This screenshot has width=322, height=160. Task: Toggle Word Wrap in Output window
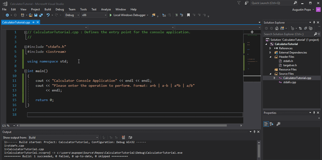click(x=130, y=137)
